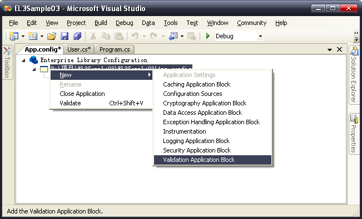Open the File menu
362x219 pixels.
click(x=13, y=23)
